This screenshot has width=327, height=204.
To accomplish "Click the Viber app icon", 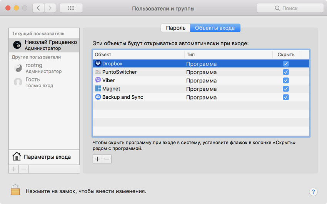I will (x=98, y=80).
